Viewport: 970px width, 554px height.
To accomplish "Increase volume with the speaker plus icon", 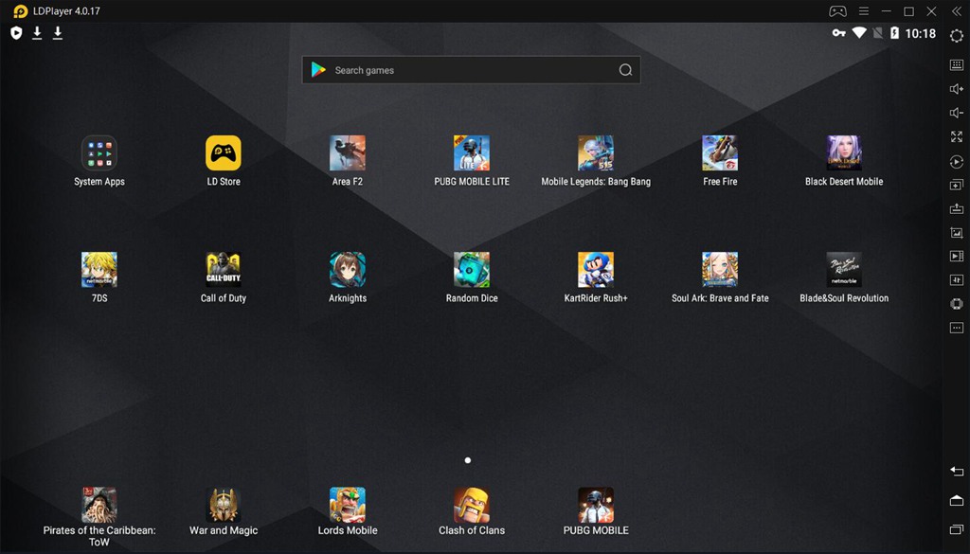I will tap(957, 88).
